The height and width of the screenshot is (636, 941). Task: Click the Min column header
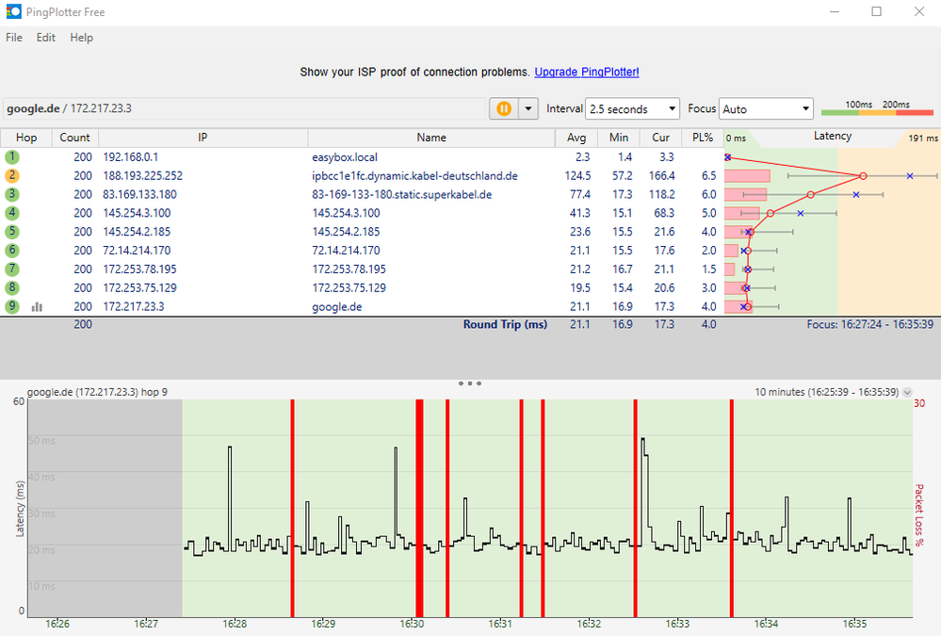[619, 138]
